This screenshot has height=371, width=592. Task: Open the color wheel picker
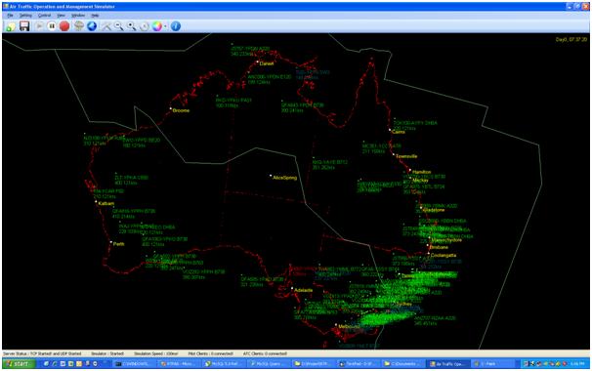(157, 26)
